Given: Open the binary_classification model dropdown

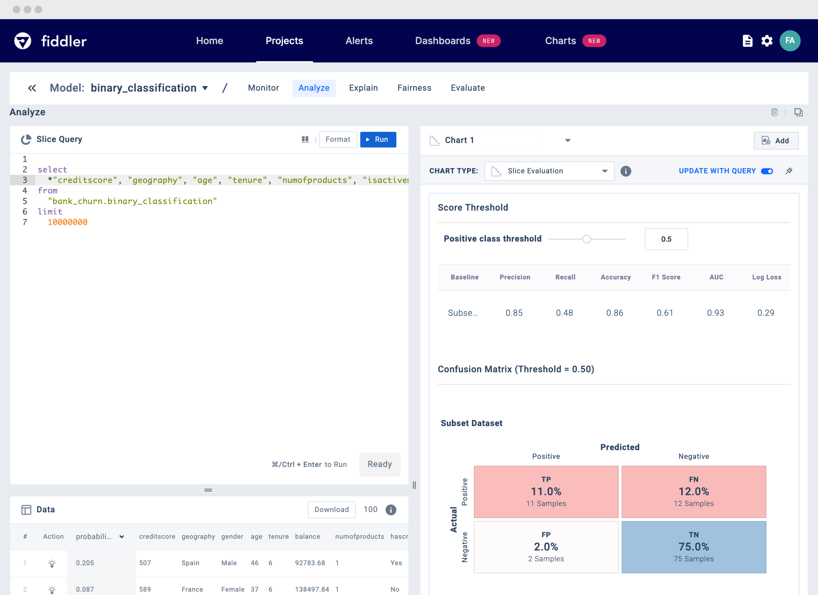Looking at the screenshot, I should coord(205,88).
